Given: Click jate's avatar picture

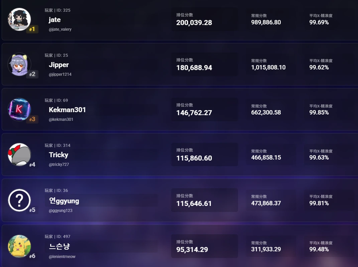Looking at the screenshot, I should [x=19, y=19].
